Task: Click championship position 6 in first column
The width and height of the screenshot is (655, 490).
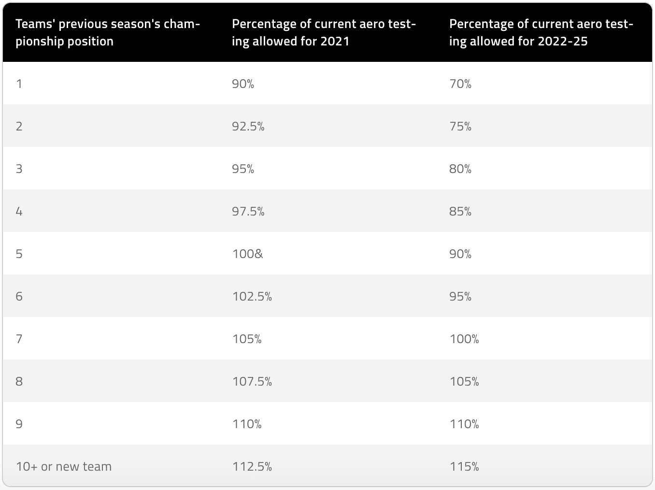Action: pyautogui.click(x=19, y=296)
